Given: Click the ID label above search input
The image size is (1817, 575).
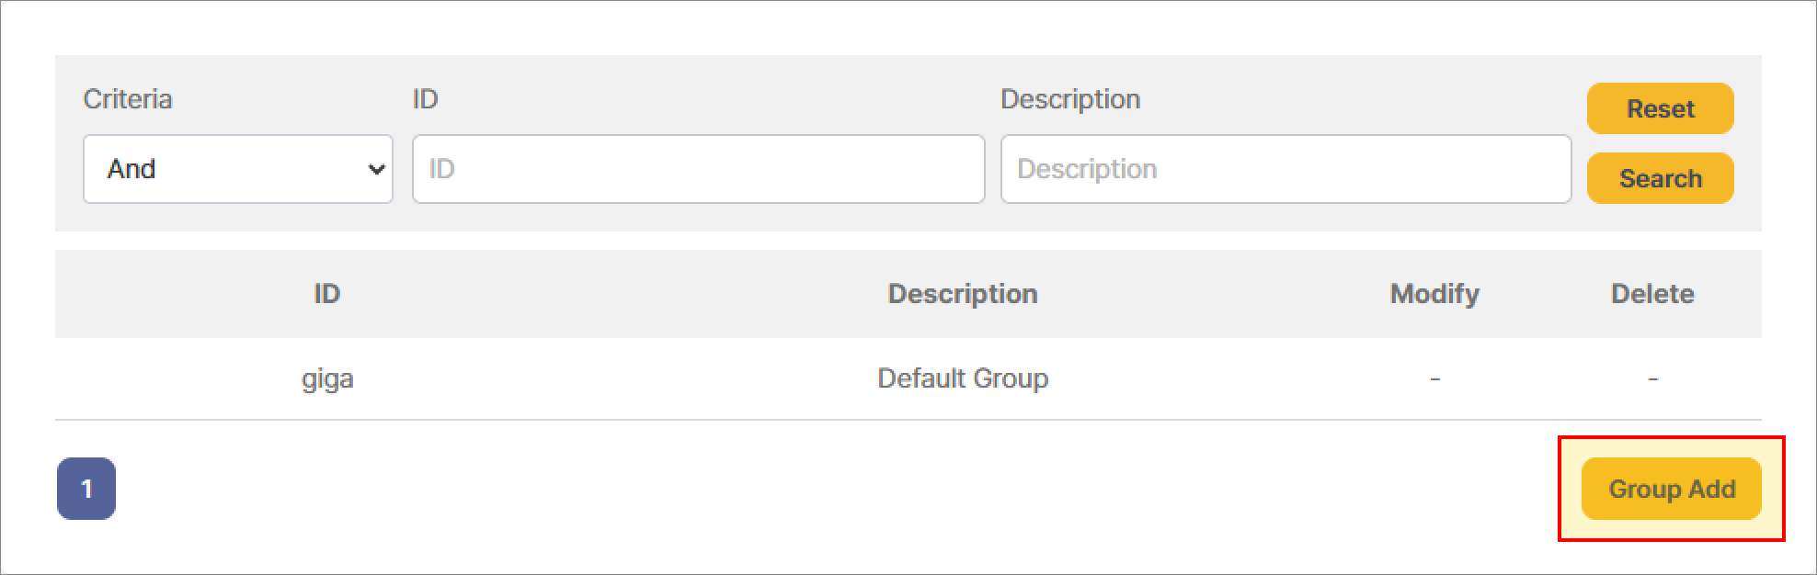Looking at the screenshot, I should click(425, 99).
